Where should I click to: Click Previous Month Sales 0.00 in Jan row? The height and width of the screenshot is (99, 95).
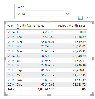(83, 32)
